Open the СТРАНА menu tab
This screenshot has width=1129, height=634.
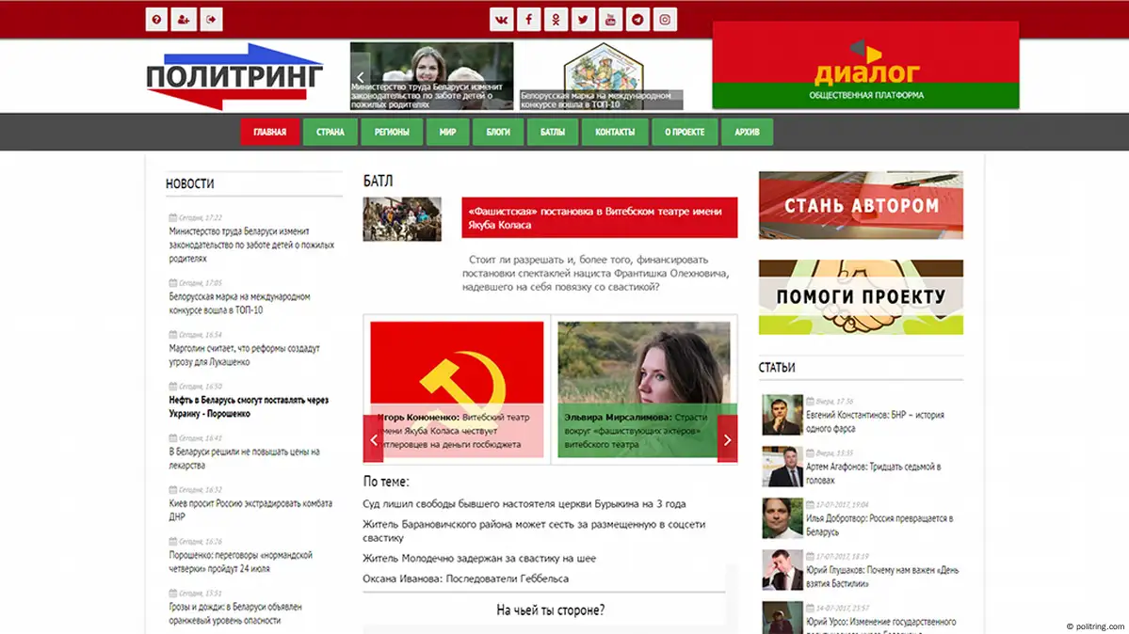click(330, 133)
